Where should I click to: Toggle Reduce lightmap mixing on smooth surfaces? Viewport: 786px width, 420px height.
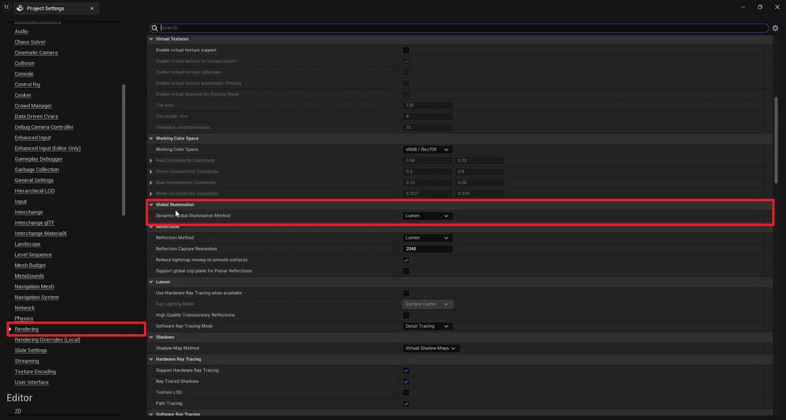click(406, 260)
